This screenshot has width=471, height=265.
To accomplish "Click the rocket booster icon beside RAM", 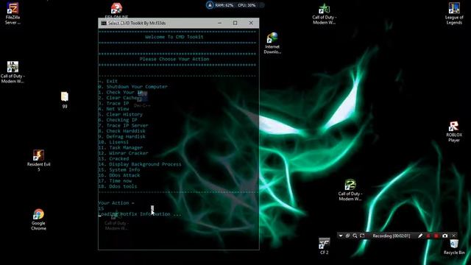I will (x=210, y=5).
